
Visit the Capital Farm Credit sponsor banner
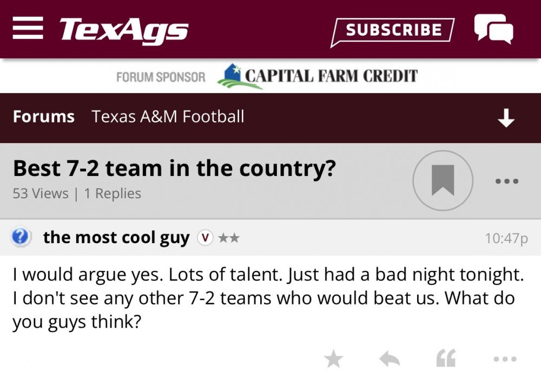click(x=317, y=76)
